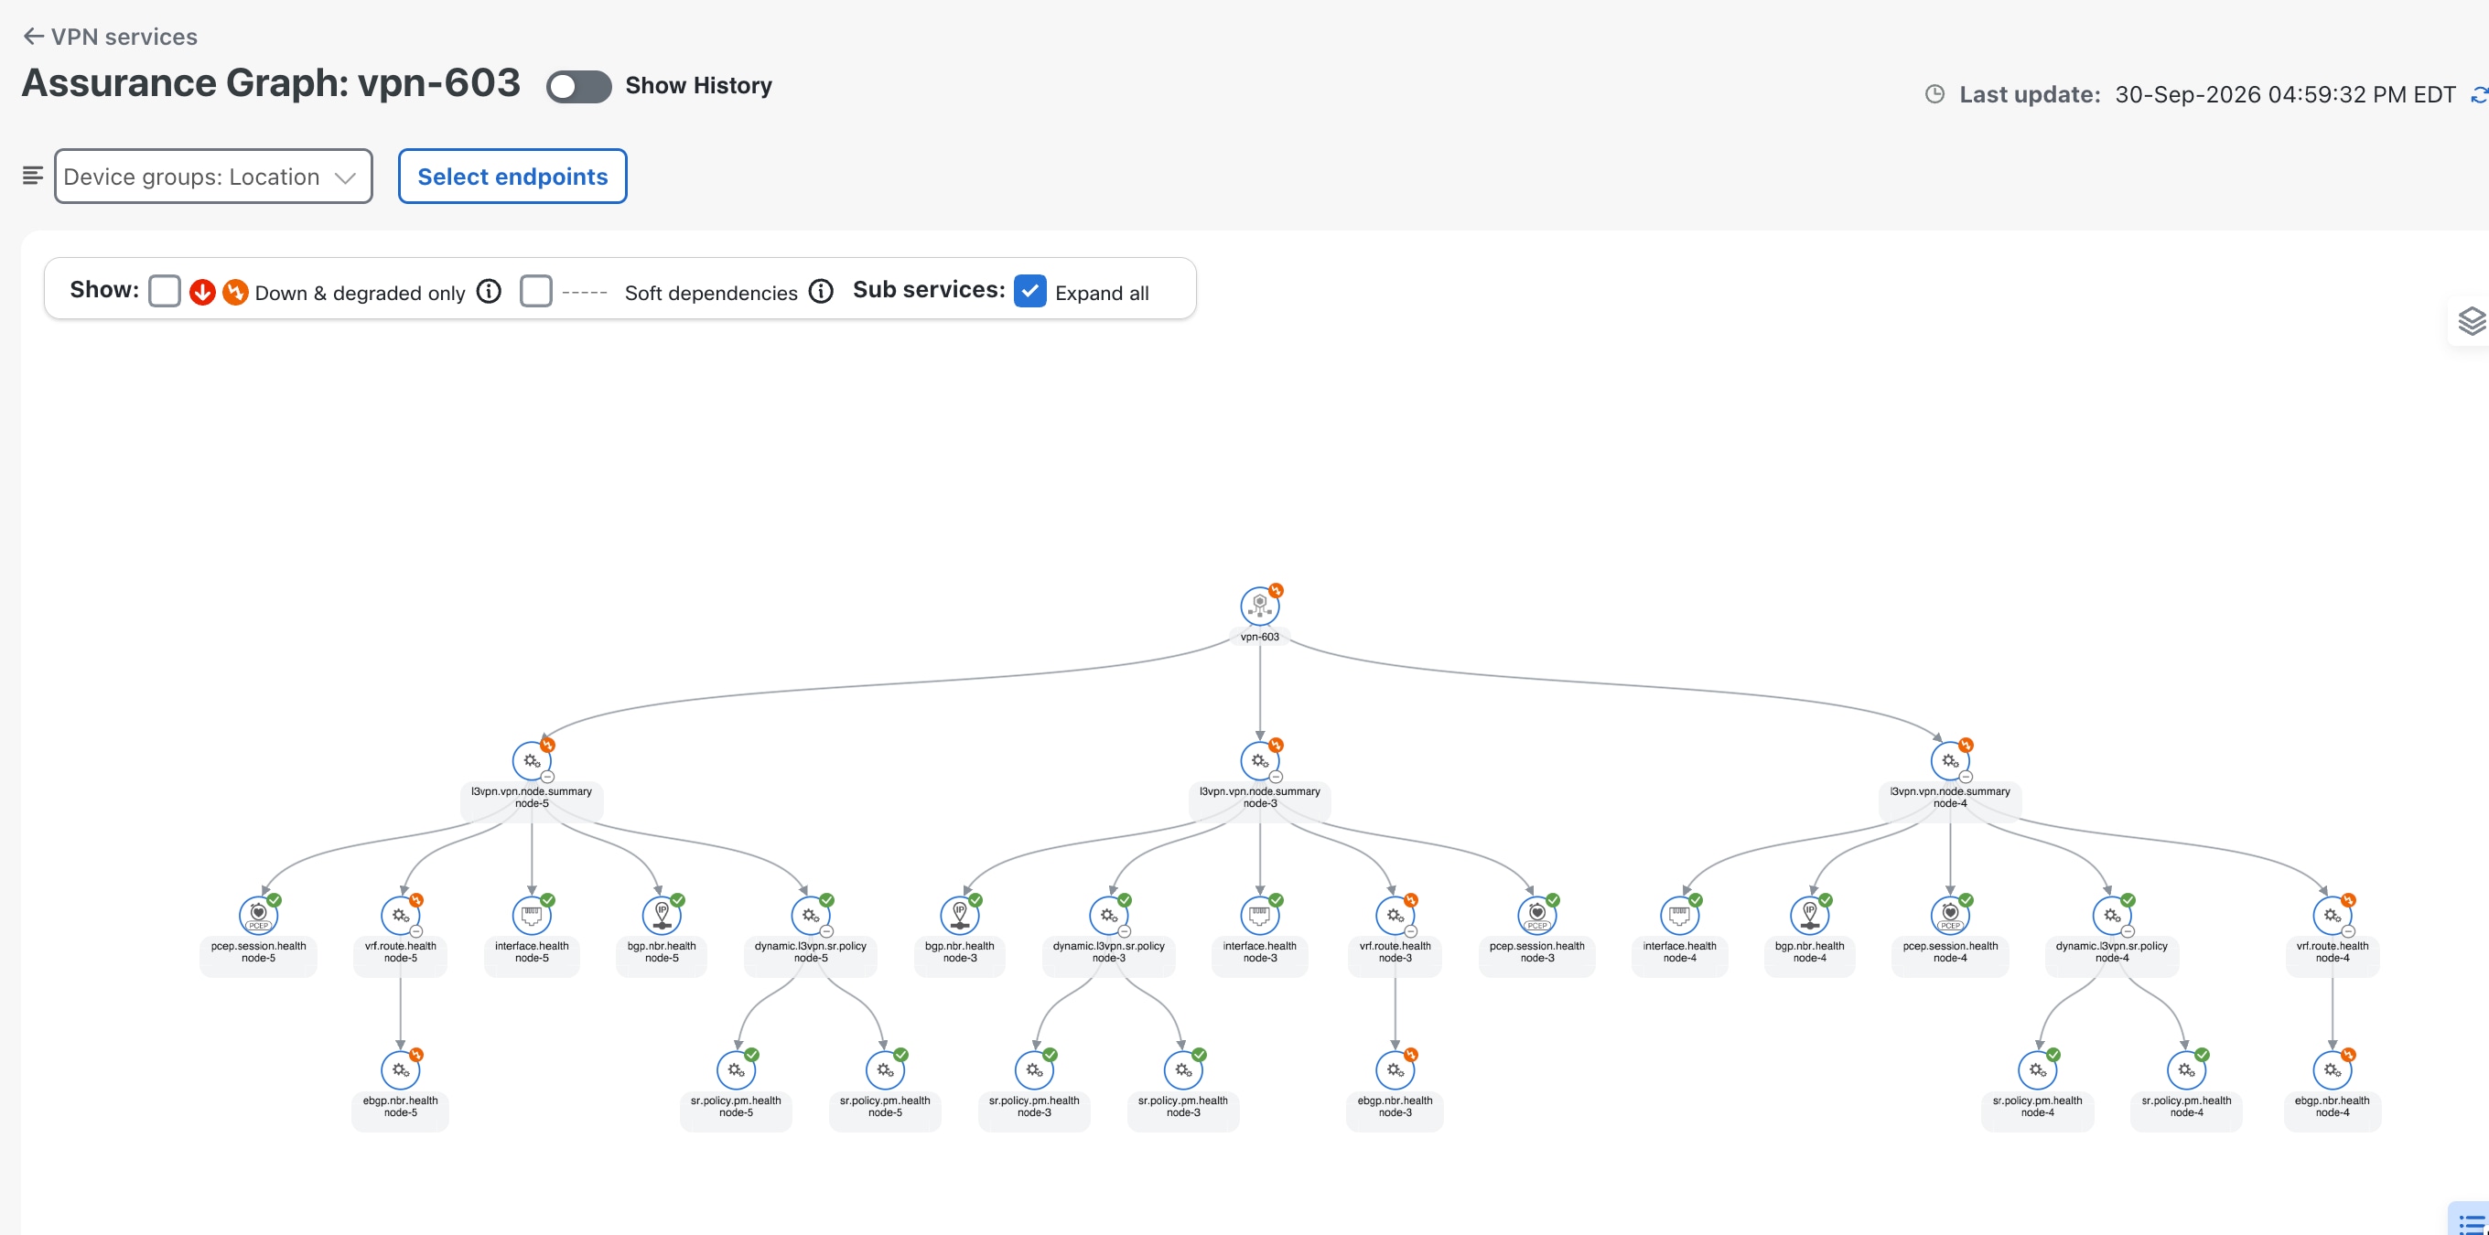Click the bgp.nbr.health node-5 icon
Image resolution: width=2489 pixels, height=1235 pixels.
pos(661,915)
